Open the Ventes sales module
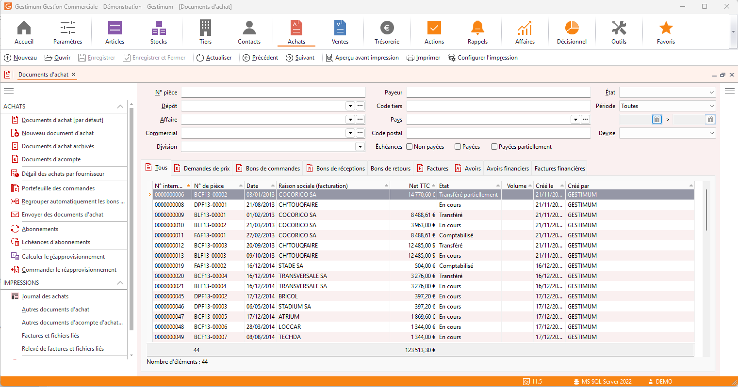 (x=340, y=32)
